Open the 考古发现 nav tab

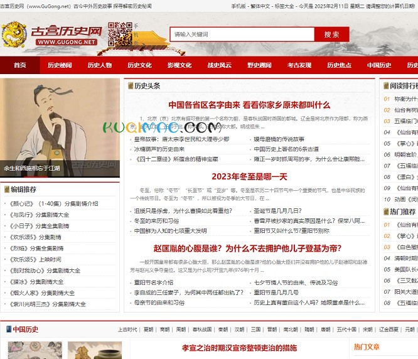click(x=299, y=65)
